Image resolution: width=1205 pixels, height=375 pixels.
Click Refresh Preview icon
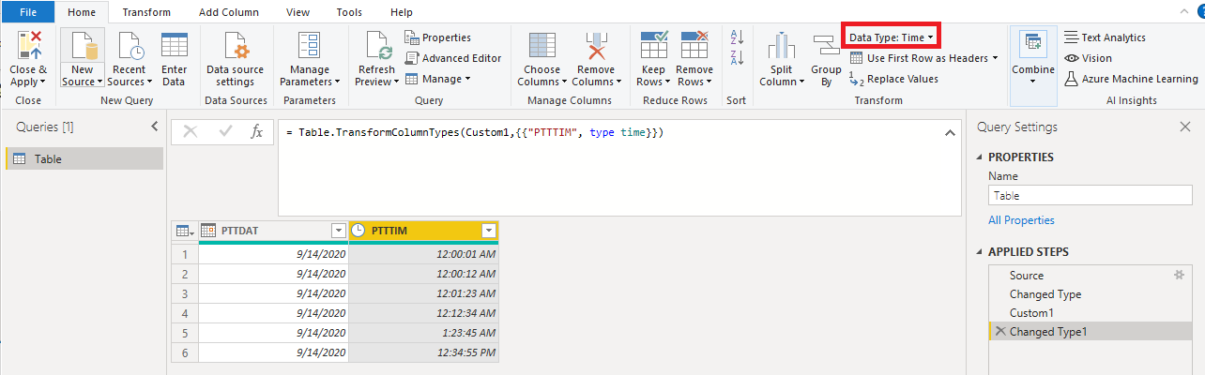tap(376, 45)
